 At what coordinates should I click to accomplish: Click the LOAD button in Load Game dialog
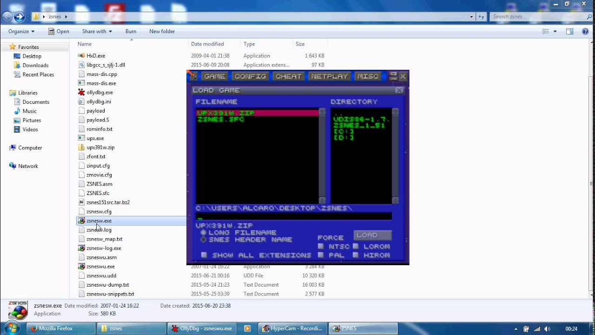(x=372, y=235)
